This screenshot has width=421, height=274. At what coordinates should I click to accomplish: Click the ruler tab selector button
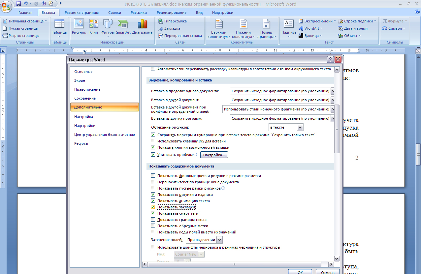click(x=3, y=50)
